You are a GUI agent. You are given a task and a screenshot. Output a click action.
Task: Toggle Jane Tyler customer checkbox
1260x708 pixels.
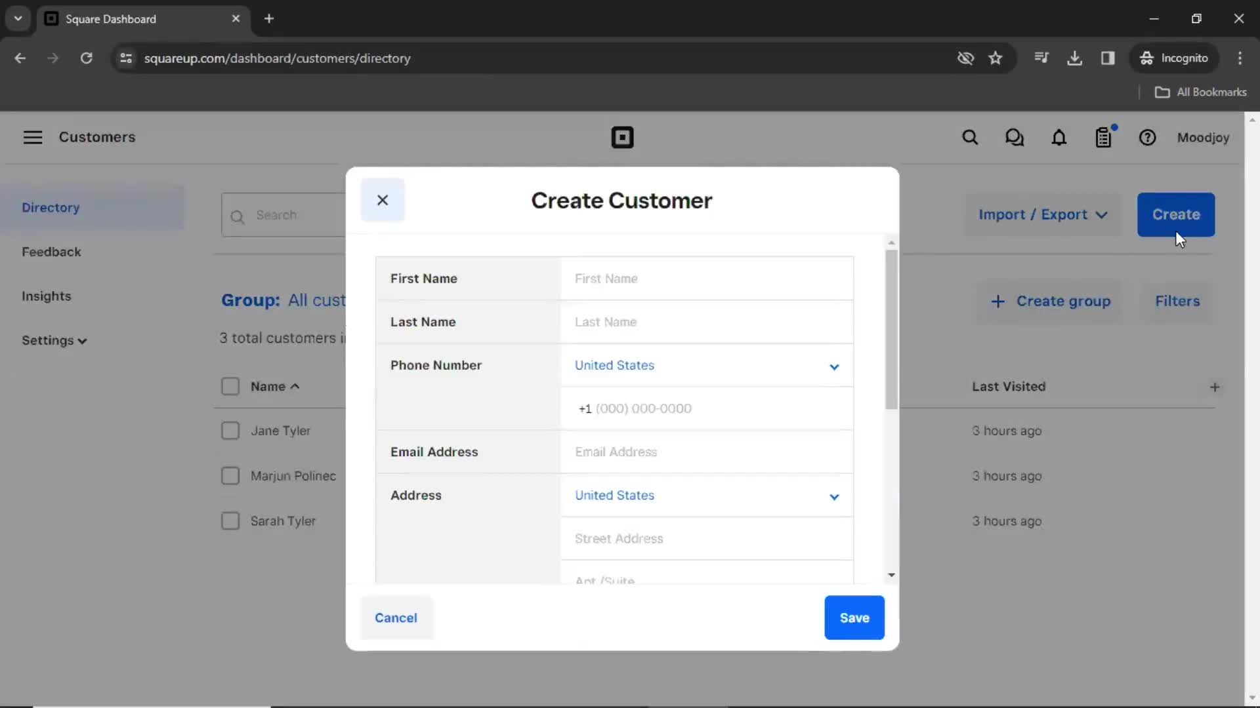coord(230,431)
